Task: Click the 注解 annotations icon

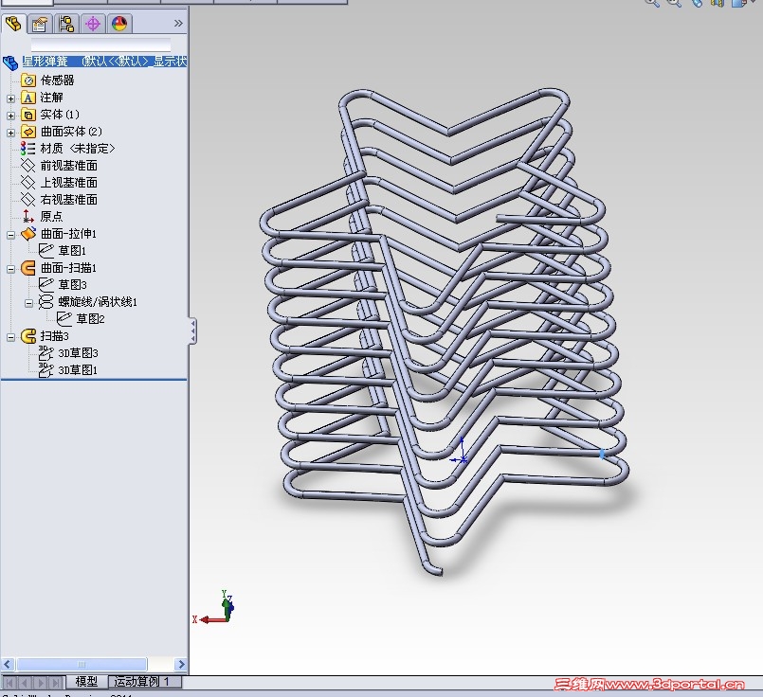Action: (x=28, y=98)
